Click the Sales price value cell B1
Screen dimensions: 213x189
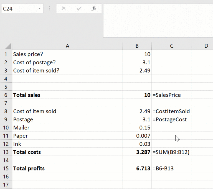pos(137,54)
